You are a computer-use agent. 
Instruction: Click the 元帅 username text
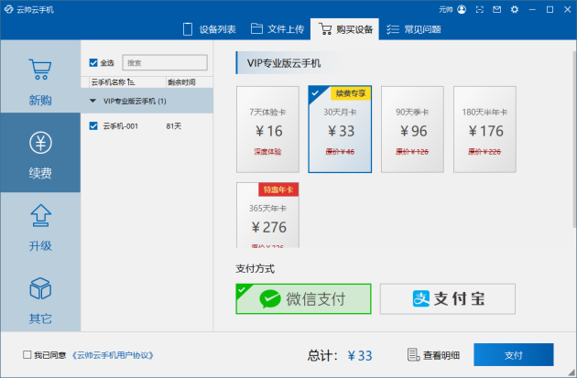446,9
